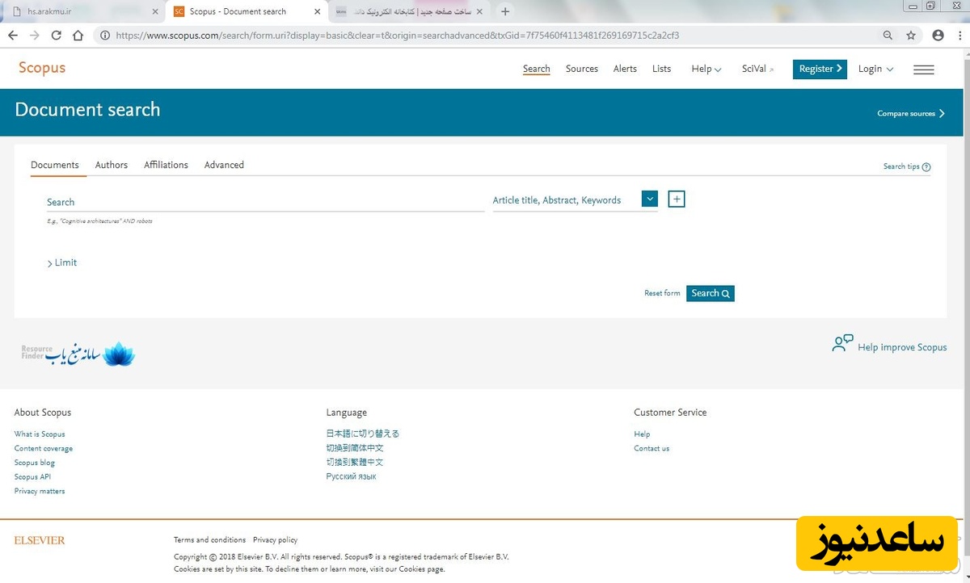Click the Help improve Scopus feedback icon

(x=842, y=344)
